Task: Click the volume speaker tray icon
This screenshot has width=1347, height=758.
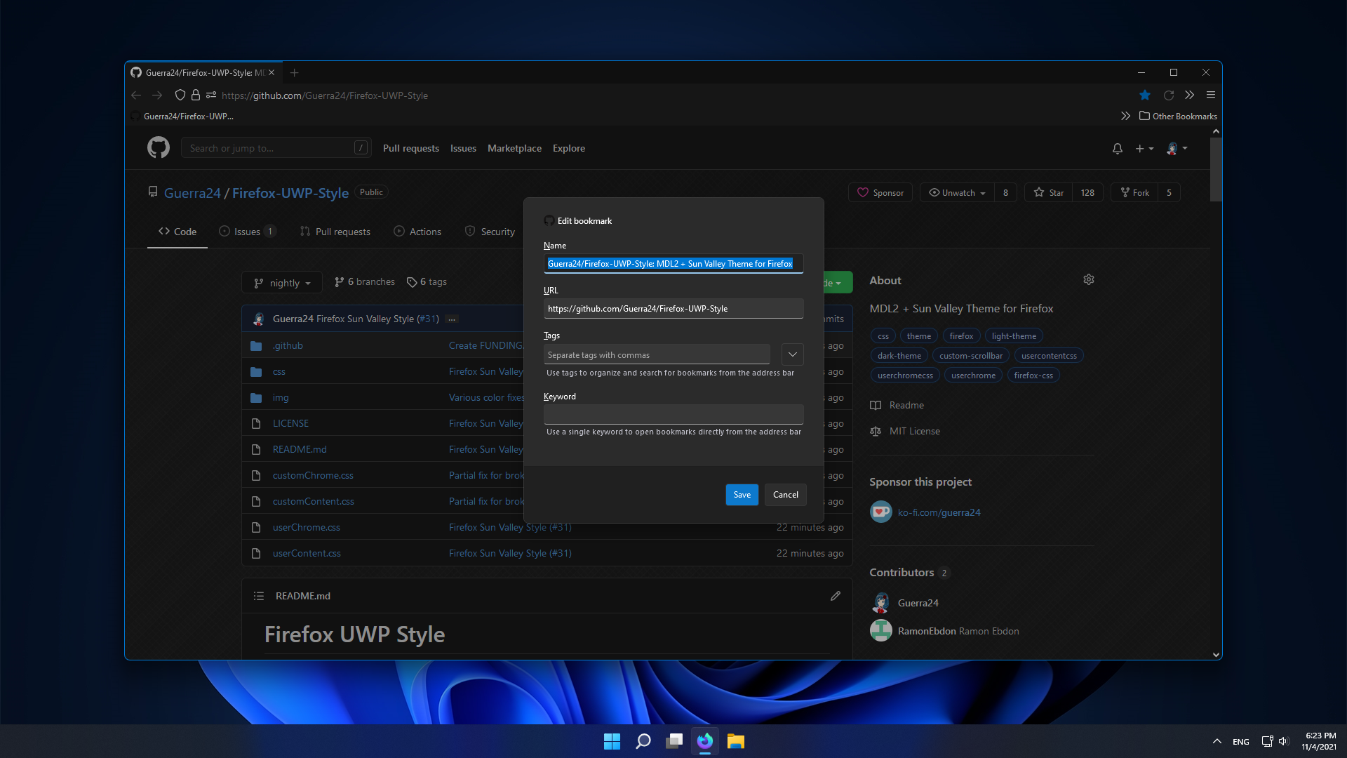Action: (x=1284, y=741)
